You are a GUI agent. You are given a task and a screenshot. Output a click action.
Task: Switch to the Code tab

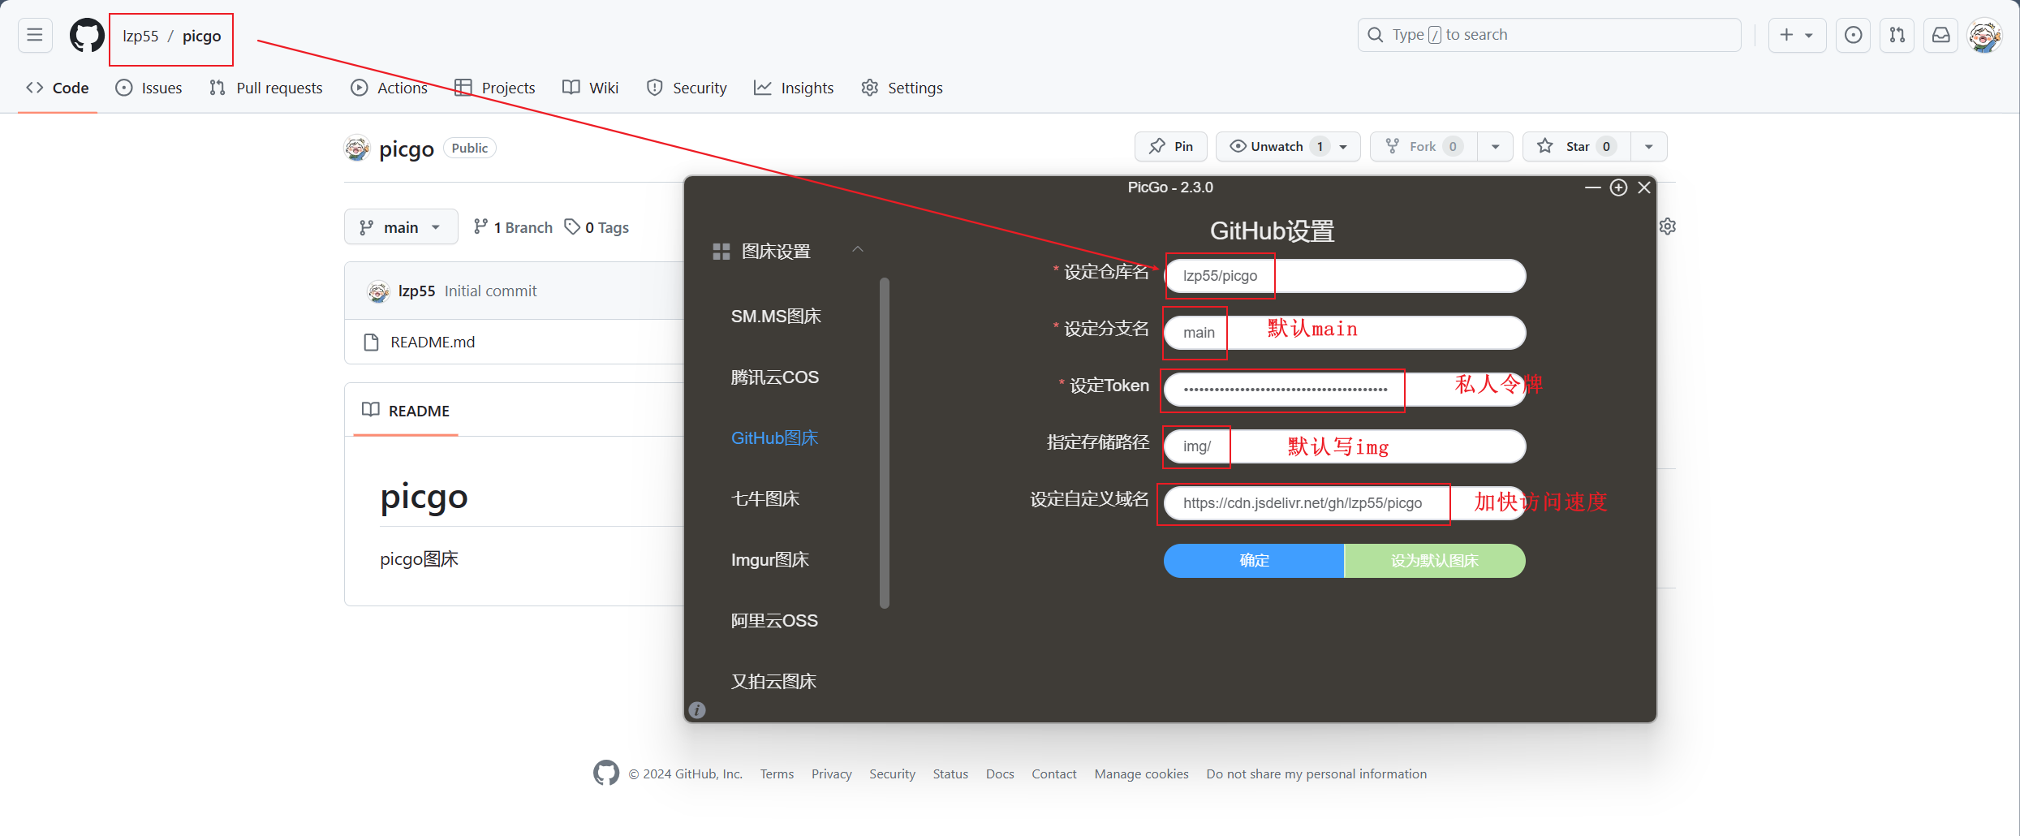click(58, 88)
